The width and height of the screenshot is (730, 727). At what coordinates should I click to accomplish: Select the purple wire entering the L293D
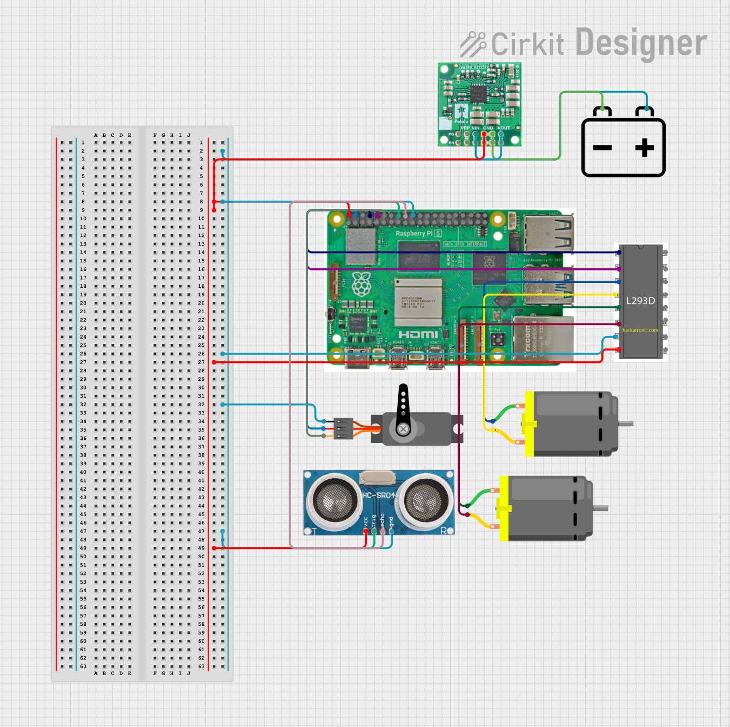point(464,269)
